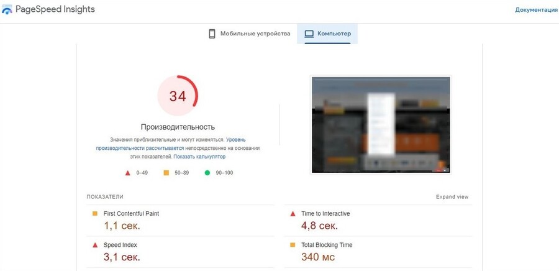This screenshot has width=559, height=271.
Task: Click the 1,1 сек. value
Action: tap(122, 226)
